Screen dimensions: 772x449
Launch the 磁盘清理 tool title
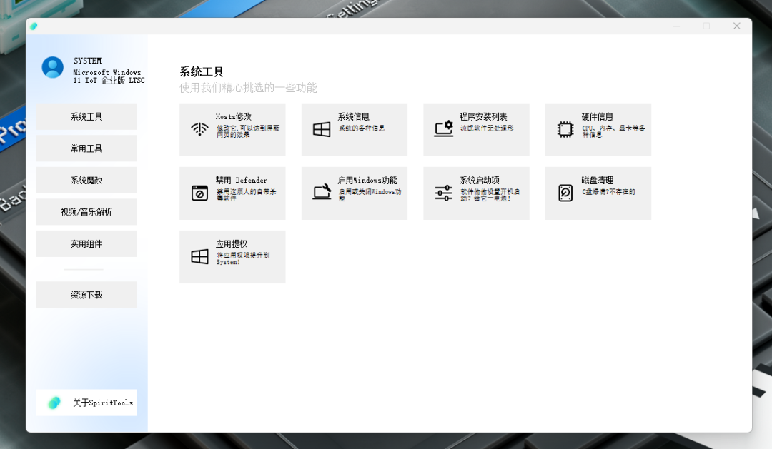597,180
